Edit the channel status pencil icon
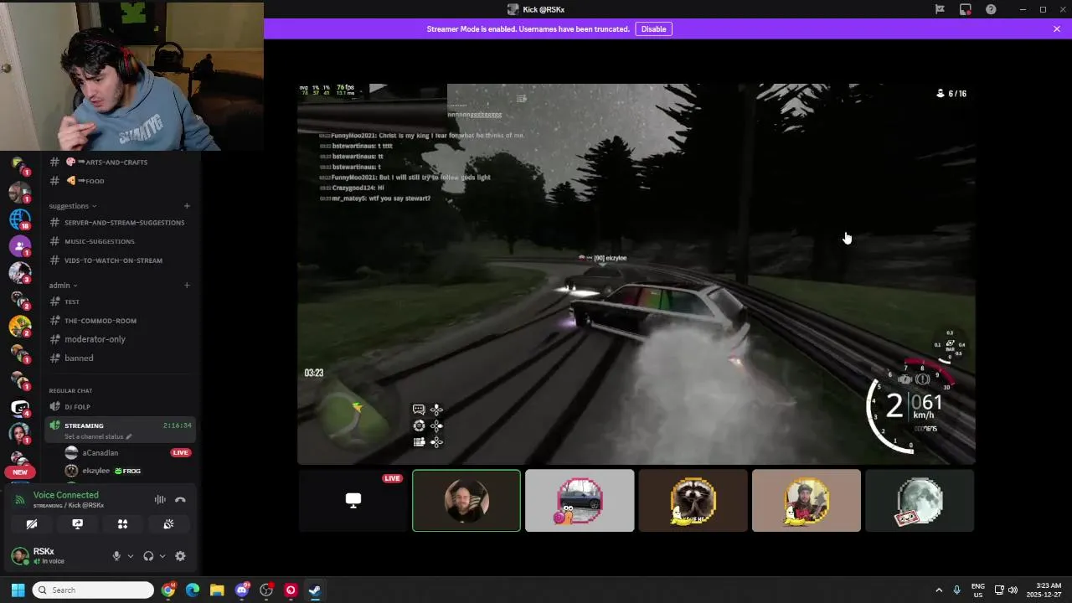The height and width of the screenshot is (603, 1072). (x=129, y=436)
